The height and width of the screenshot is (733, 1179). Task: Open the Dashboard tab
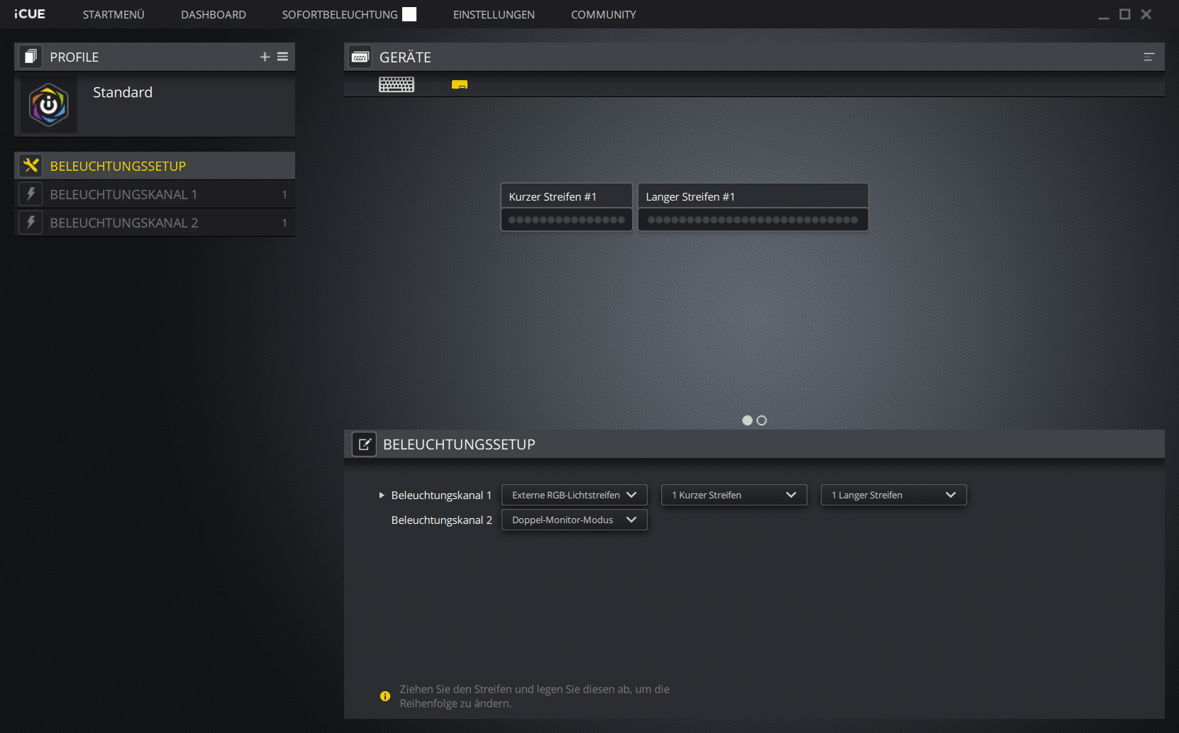click(213, 14)
